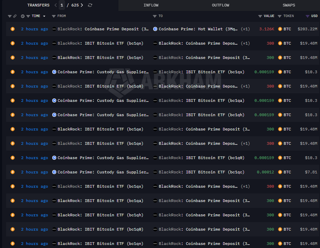Open the IBIT Bitcoin ETF (bc1q0) sender with (+1) recipient
This screenshot has height=248, width=320.
tap(100, 86)
